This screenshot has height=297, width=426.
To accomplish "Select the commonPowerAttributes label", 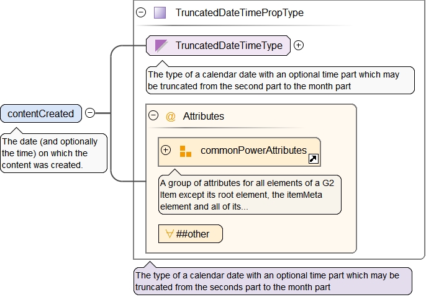I will click(x=253, y=150).
